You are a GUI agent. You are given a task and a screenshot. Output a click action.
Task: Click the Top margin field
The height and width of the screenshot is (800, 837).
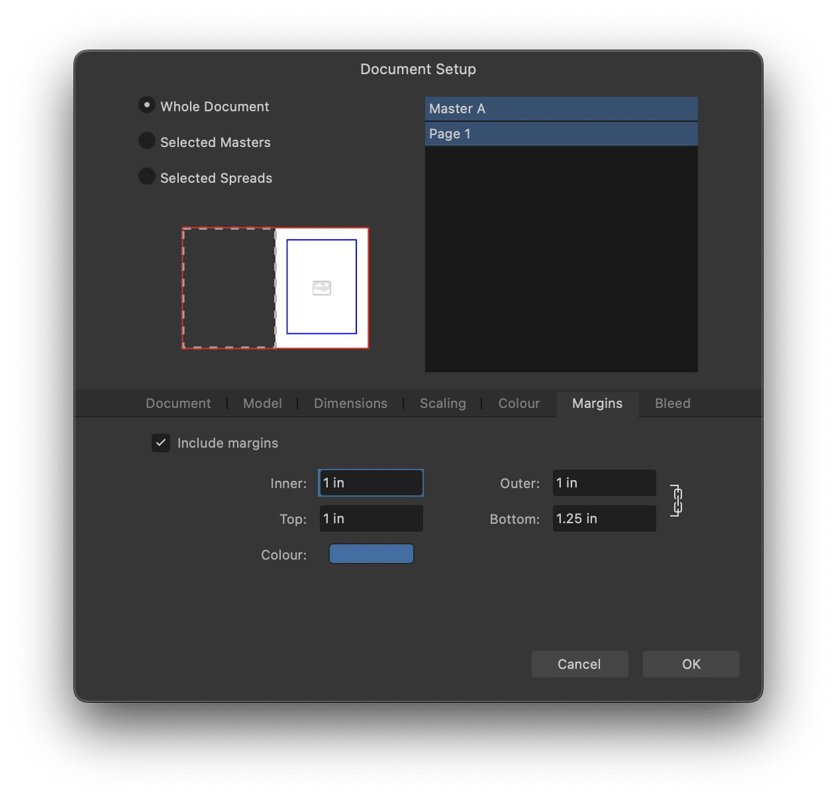pos(371,519)
